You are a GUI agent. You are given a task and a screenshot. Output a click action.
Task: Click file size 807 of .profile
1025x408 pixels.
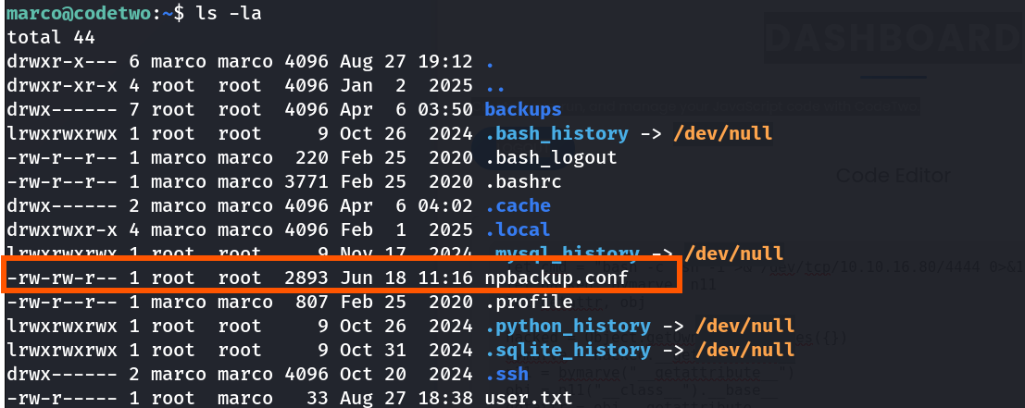click(x=312, y=303)
